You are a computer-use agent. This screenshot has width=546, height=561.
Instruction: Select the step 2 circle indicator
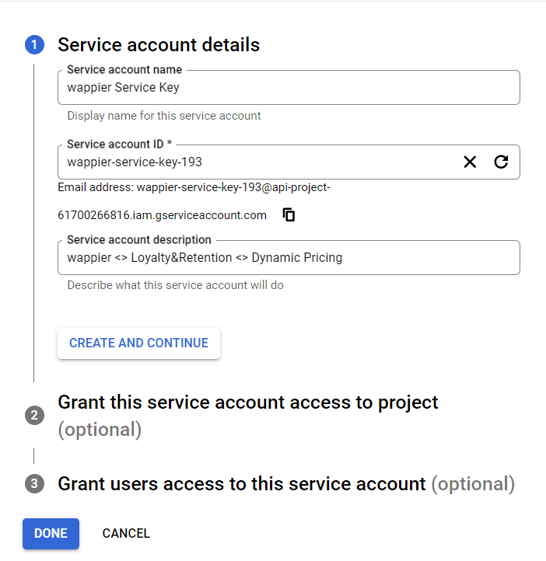(34, 416)
